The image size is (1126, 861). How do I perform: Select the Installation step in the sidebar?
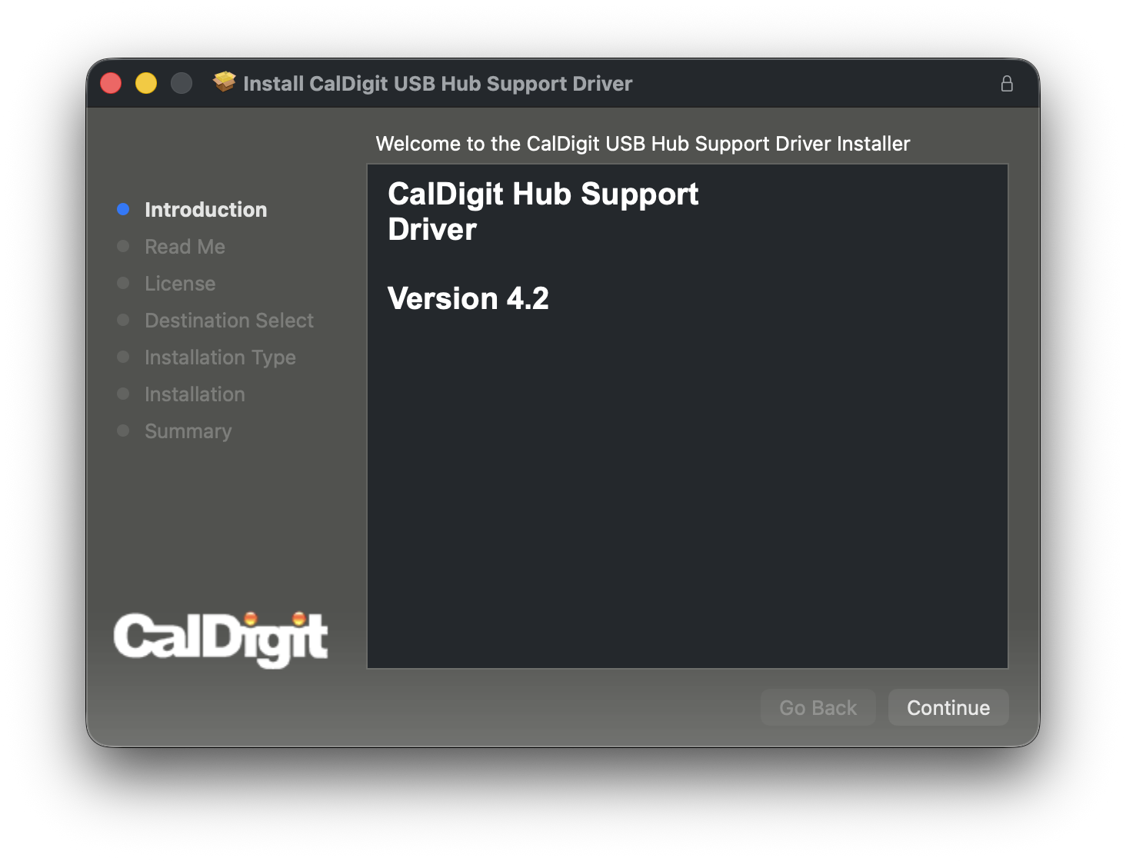(x=195, y=394)
